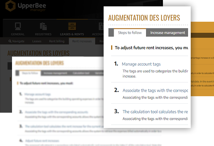Switch to the Rent increases submenu tab
The height and width of the screenshot is (146, 214).
tap(82, 41)
